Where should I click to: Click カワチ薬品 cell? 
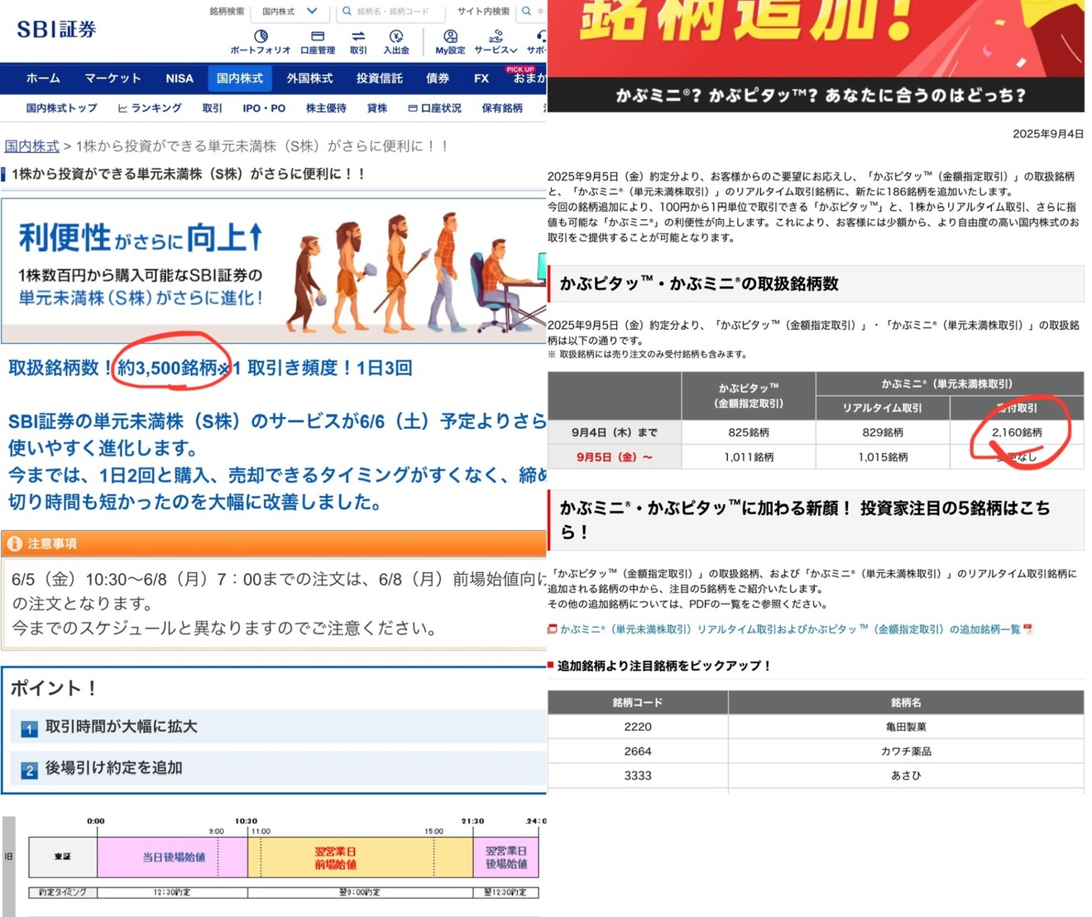click(906, 752)
